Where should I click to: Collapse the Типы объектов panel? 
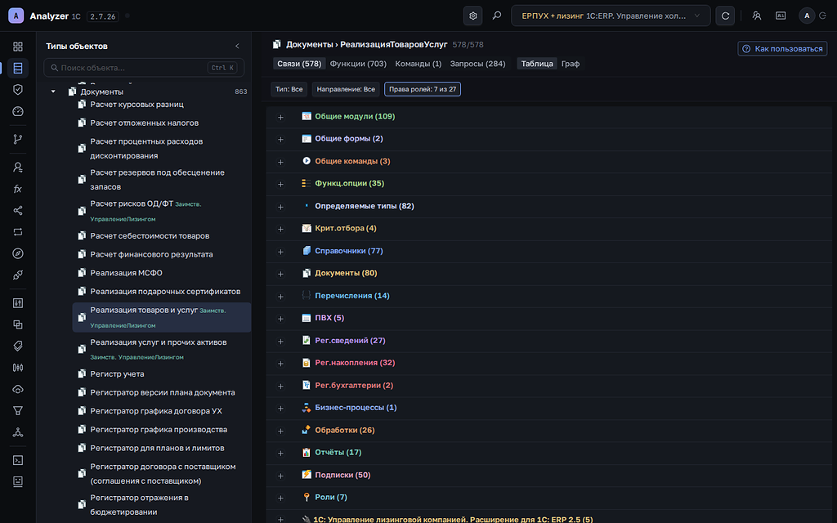pyautogui.click(x=238, y=47)
